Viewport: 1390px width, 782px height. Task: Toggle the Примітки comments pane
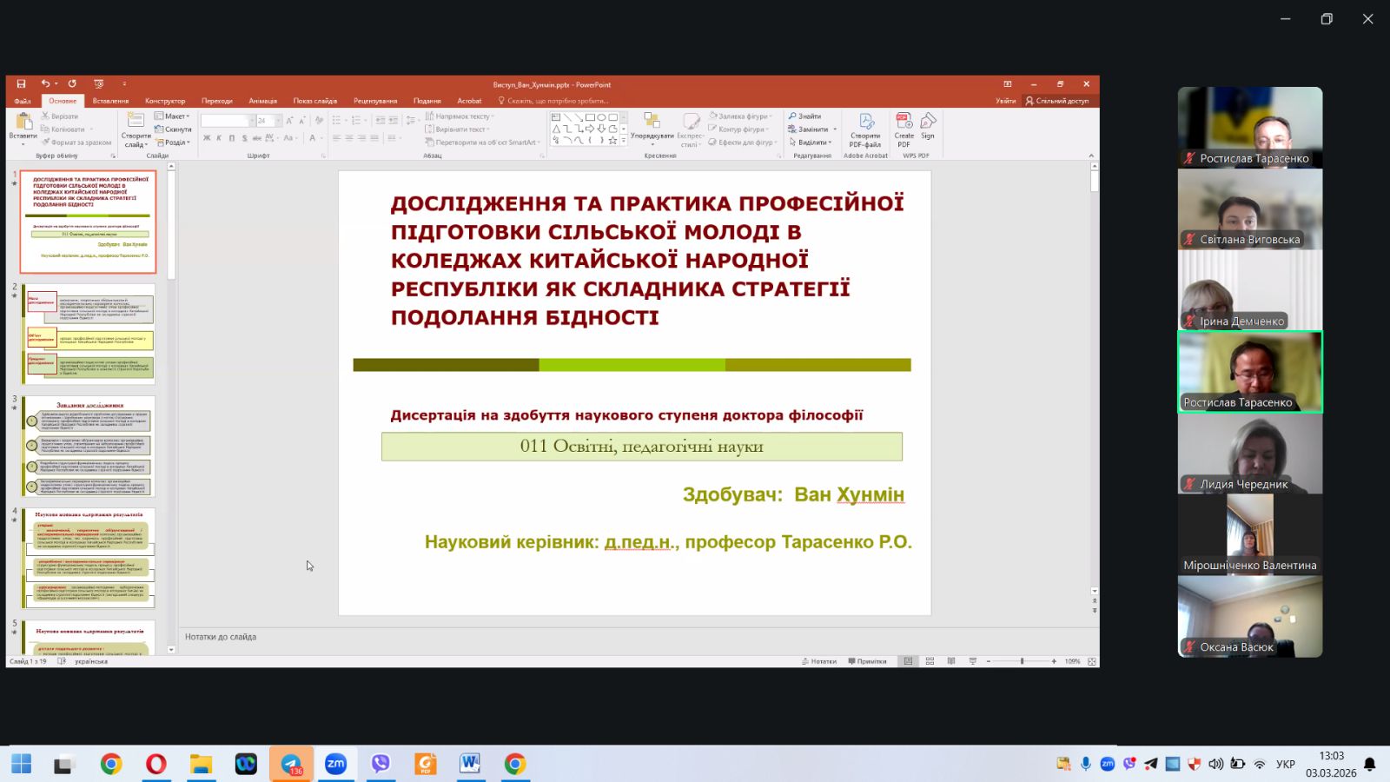tap(867, 661)
